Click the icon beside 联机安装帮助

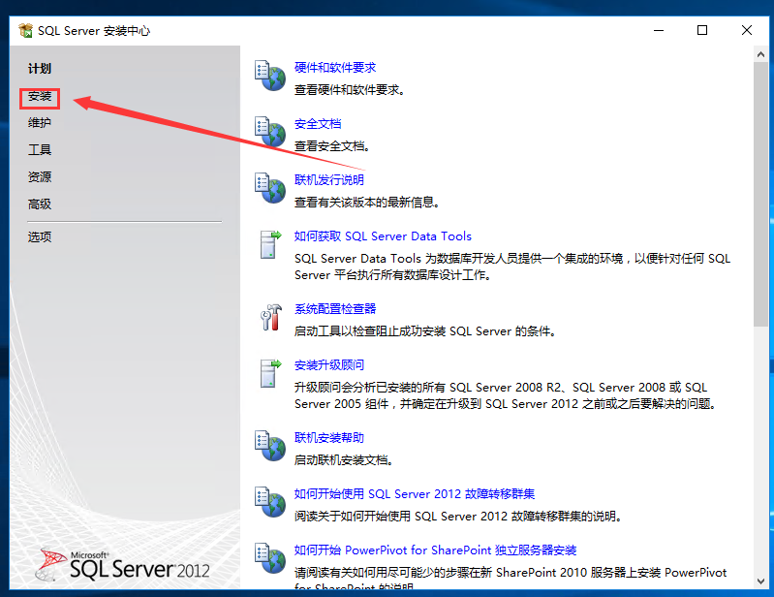[x=268, y=446]
